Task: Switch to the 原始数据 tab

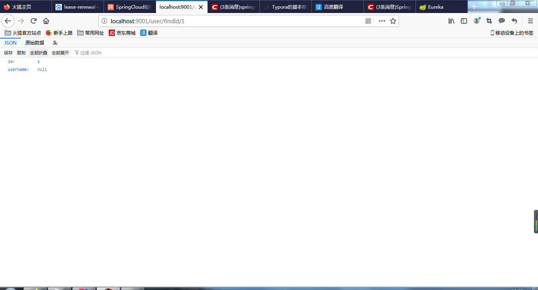Action: (x=35, y=43)
